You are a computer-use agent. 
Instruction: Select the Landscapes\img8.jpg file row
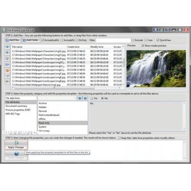(66, 77)
